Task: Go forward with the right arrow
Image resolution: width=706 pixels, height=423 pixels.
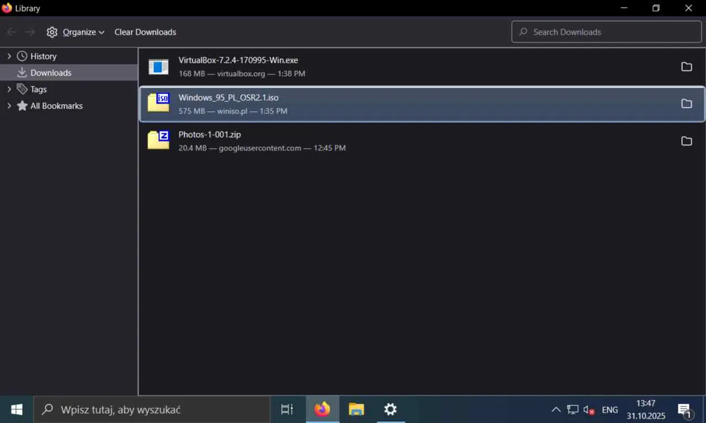Action: pos(30,32)
